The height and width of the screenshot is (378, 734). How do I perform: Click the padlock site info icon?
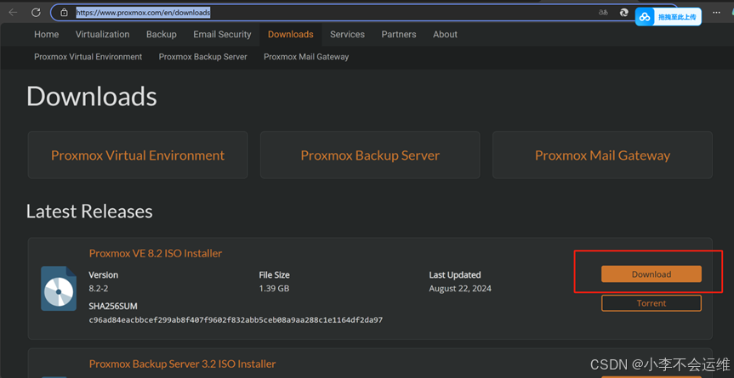[x=64, y=13]
